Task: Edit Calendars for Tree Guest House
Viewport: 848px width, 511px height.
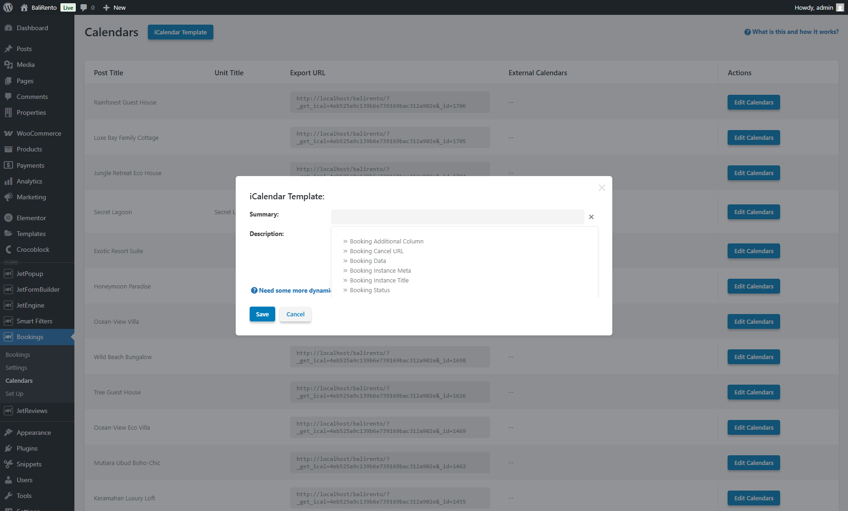Action: [x=754, y=392]
